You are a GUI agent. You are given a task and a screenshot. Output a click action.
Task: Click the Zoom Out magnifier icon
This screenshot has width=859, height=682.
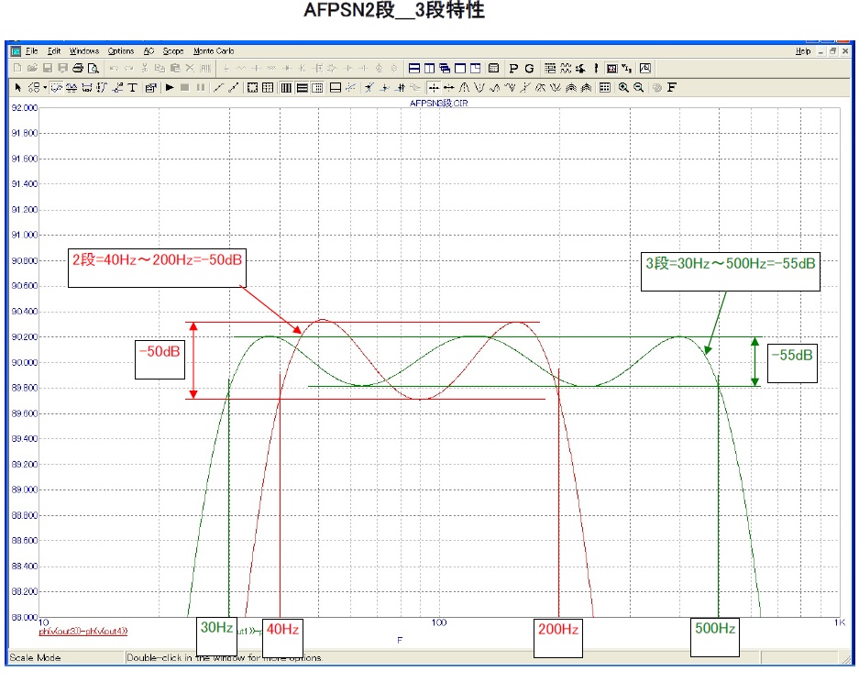[x=638, y=88]
